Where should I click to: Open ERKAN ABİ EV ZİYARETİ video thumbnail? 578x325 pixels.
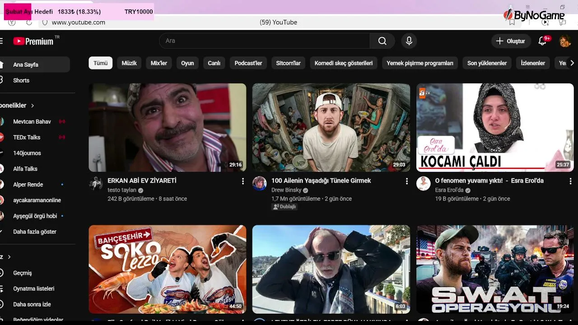tap(168, 127)
